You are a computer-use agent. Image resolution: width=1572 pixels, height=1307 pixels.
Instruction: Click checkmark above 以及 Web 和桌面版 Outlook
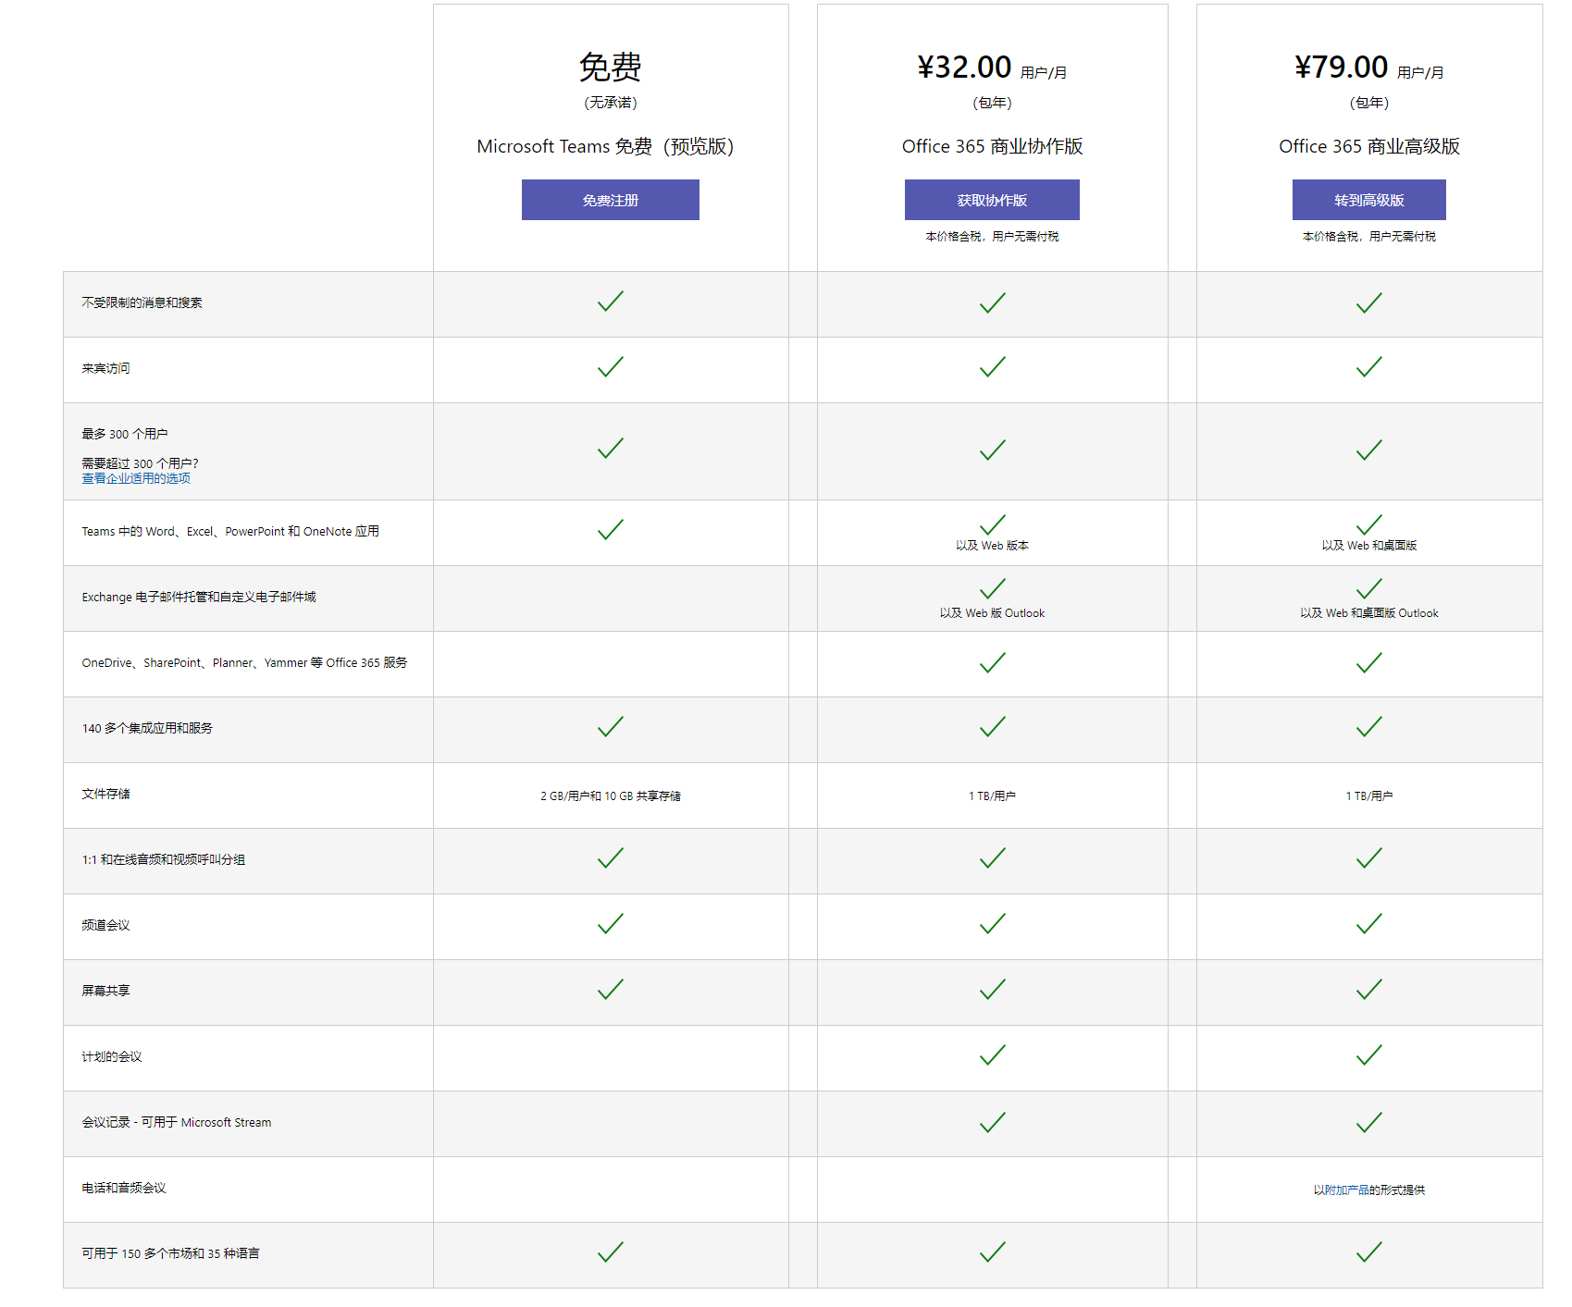pos(1368,589)
